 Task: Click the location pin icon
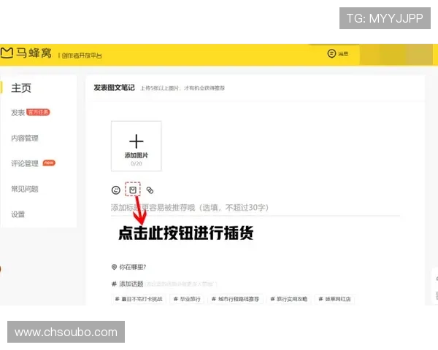[114, 267]
